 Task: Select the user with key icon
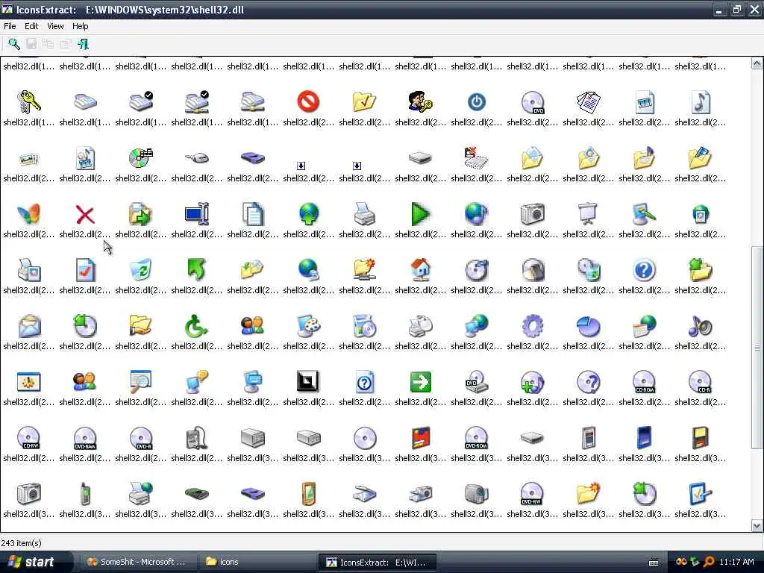[x=421, y=101]
